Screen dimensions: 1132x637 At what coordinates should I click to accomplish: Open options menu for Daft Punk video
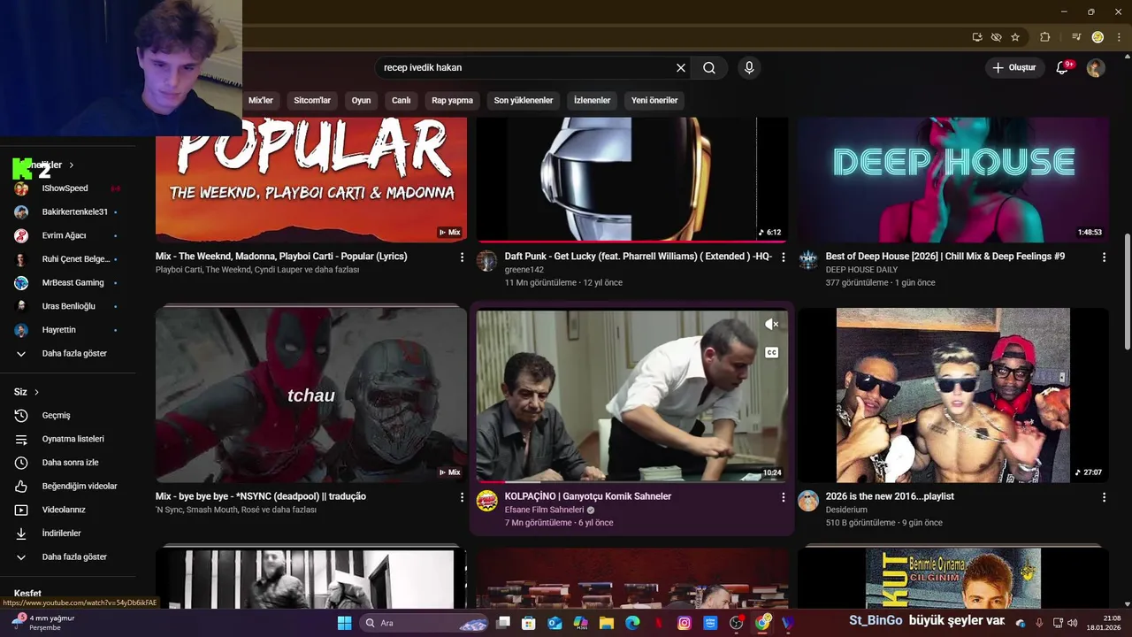783,257
